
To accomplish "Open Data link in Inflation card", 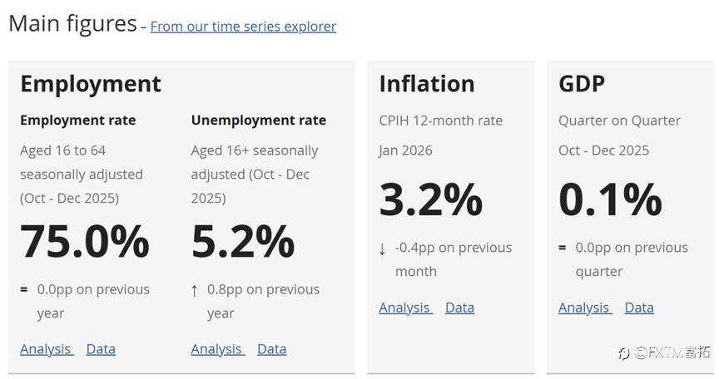I will 459,308.
